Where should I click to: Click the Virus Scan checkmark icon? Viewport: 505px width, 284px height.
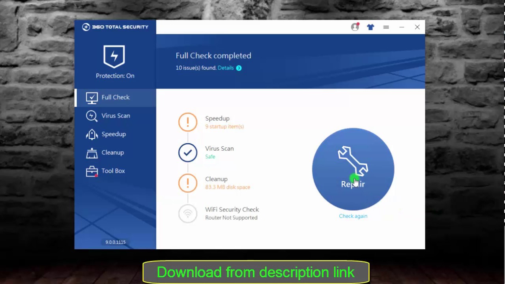click(187, 152)
